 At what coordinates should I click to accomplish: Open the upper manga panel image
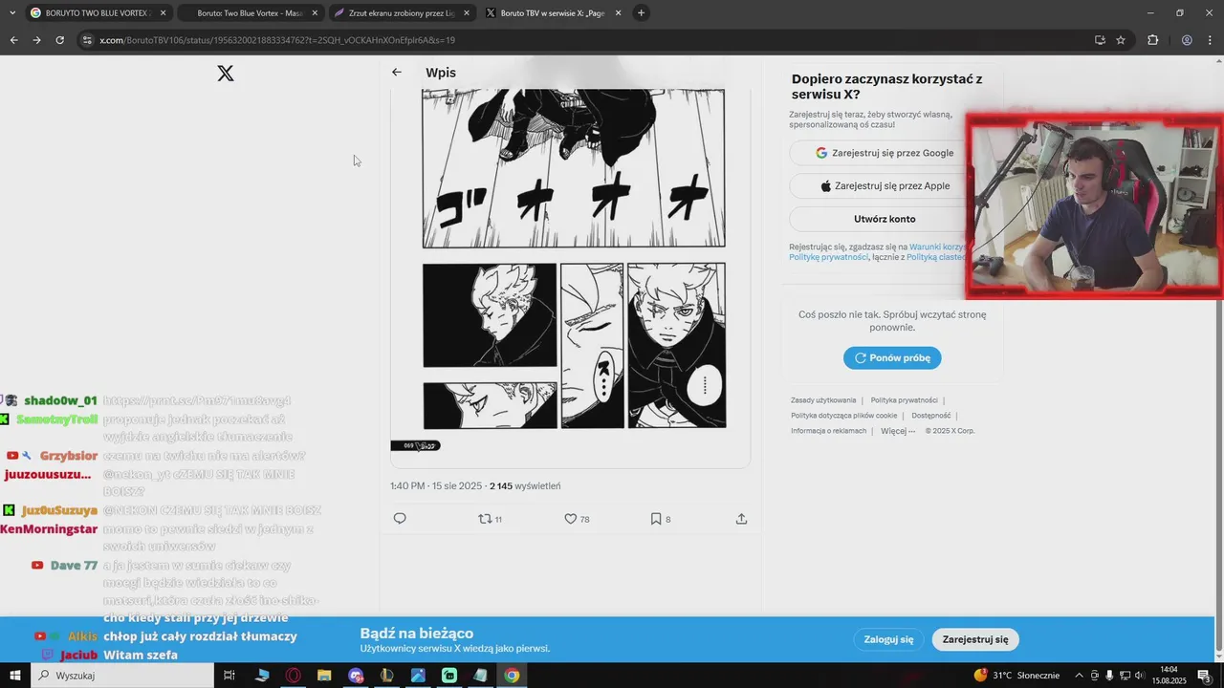coord(574,168)
